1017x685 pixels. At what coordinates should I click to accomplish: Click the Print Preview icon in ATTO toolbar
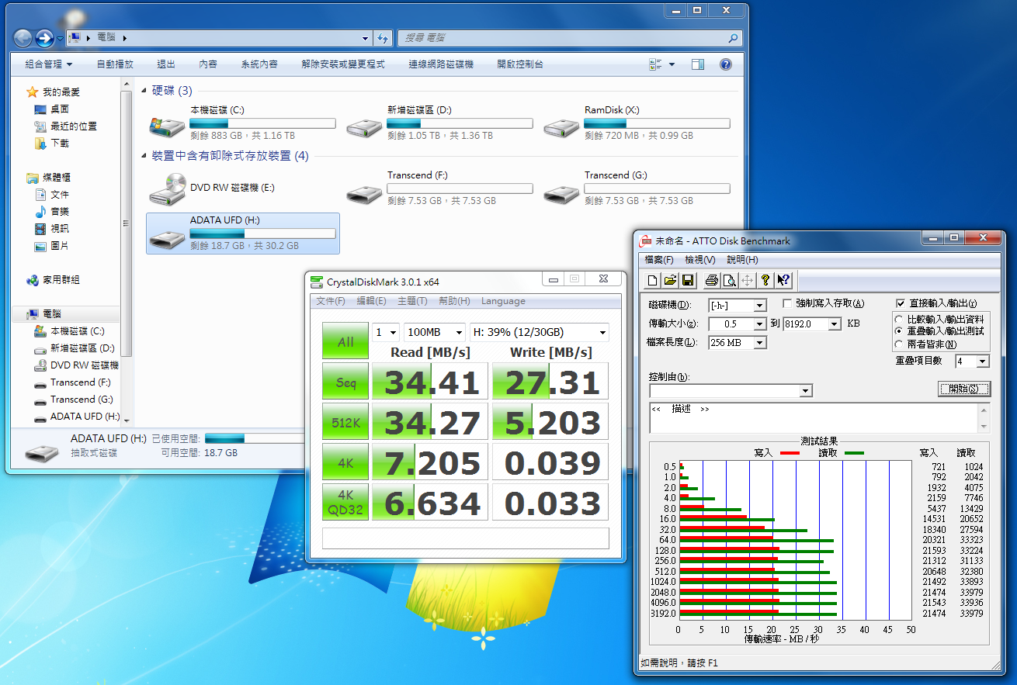coord(730,280)
